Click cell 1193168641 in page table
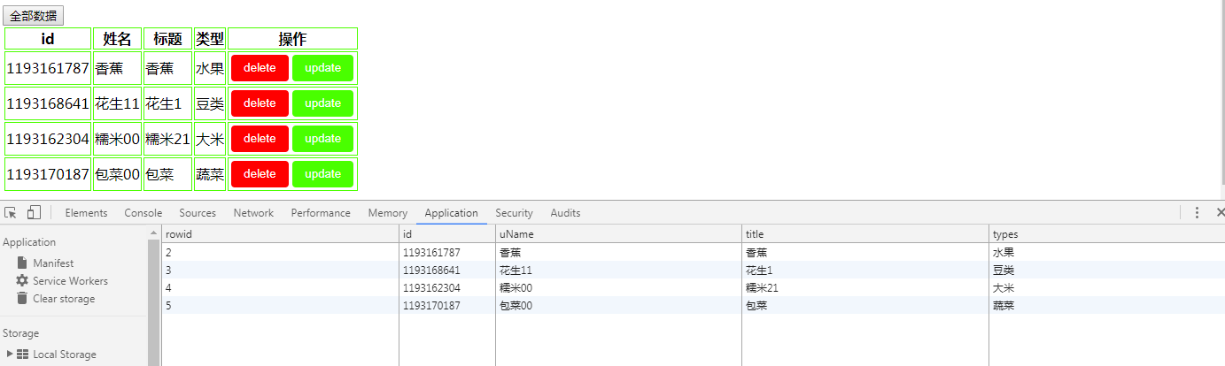Screen dimensions: 1225x366 coord(48,103)
